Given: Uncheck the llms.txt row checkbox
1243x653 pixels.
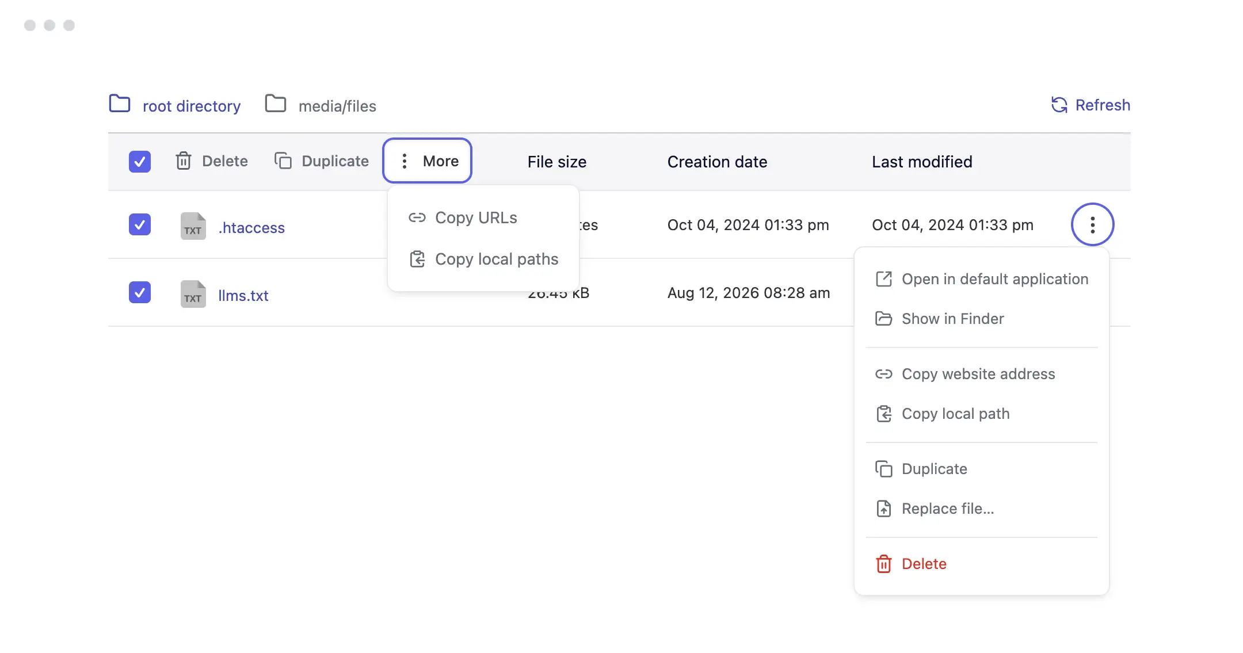Looking at the screenshot, I should (140, 292).
